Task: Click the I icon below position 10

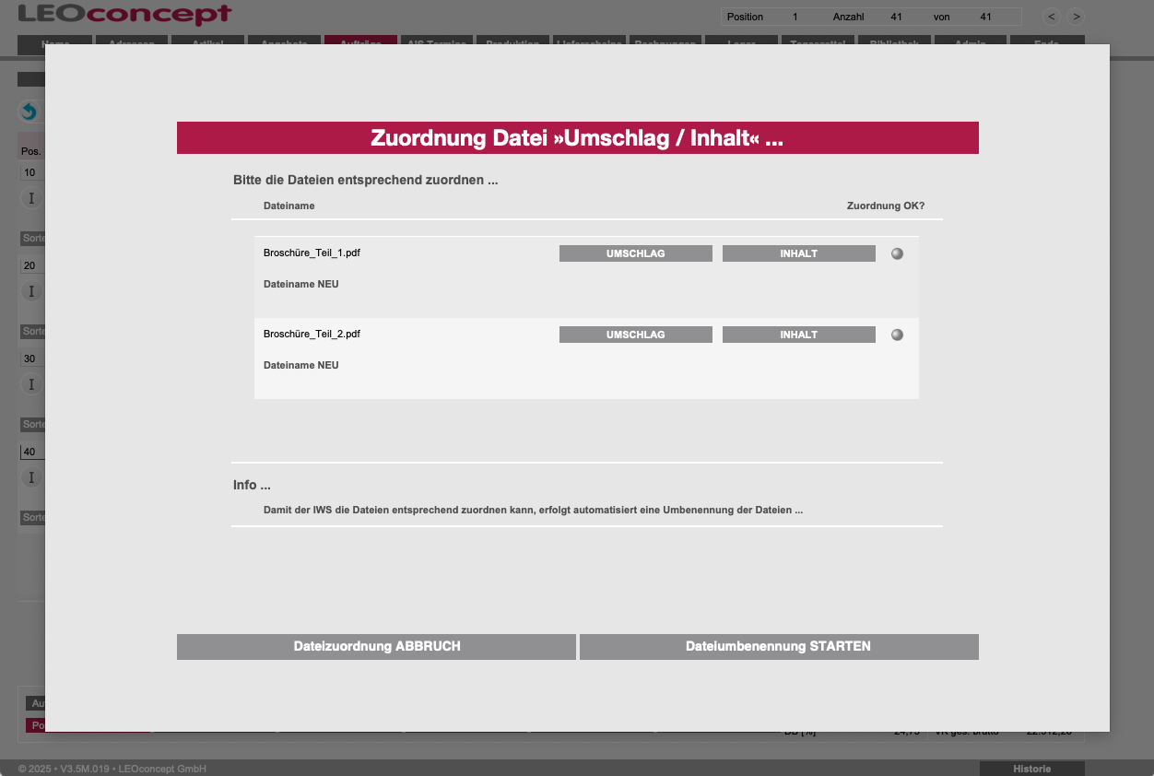Action: (31, 198)
